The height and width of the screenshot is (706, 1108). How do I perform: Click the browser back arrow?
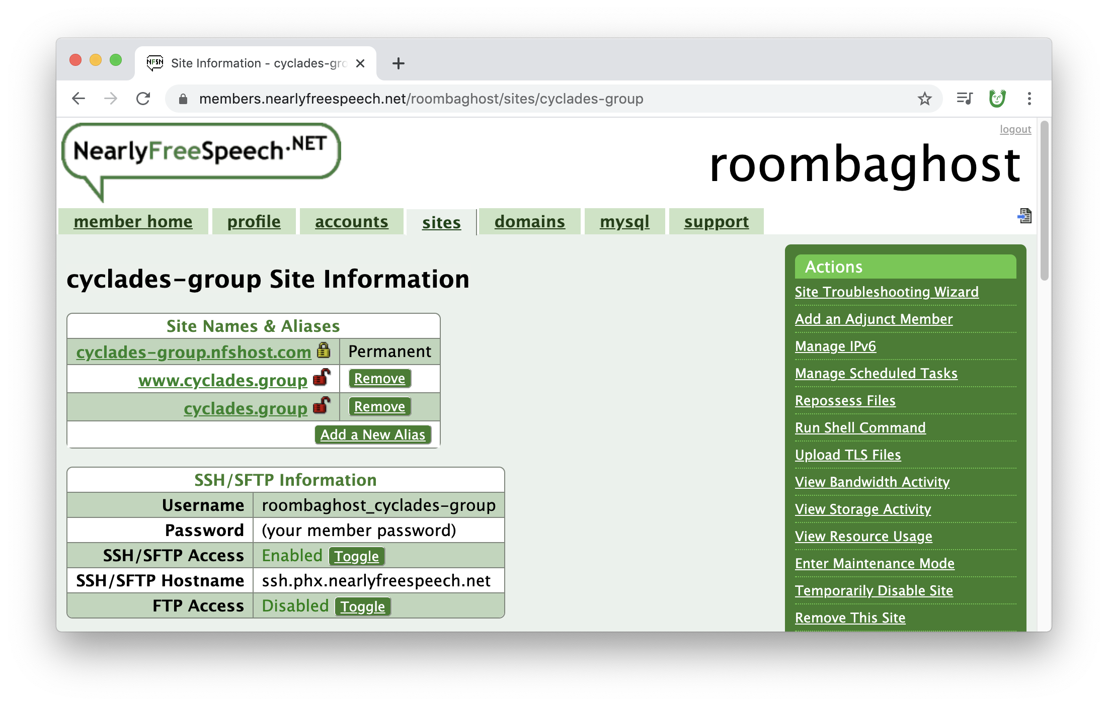[79, 99]
